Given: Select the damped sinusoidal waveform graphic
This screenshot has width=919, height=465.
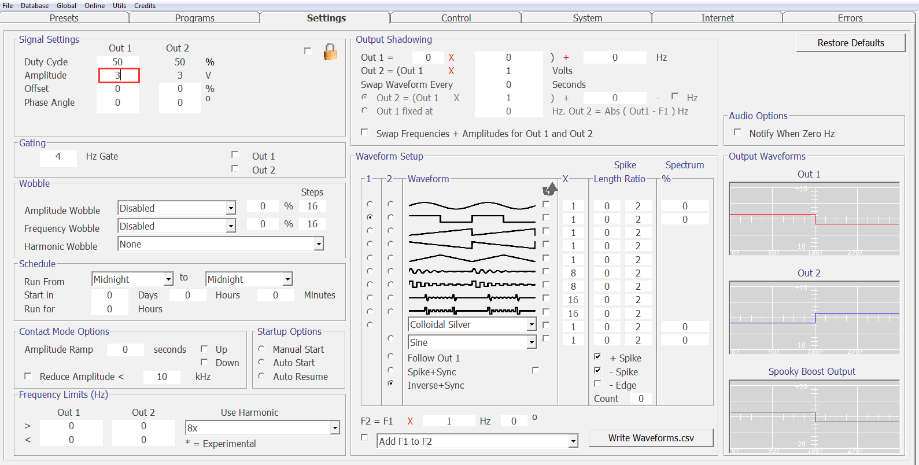Looking at the screenshot, I should [472, 272].
